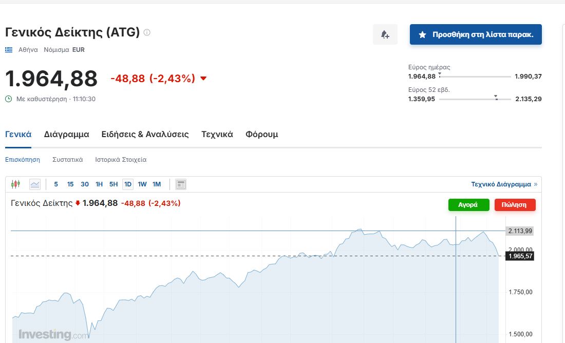Open the Διάγραμμα tab
The image size is (565, 343).
tap(67, 135)
